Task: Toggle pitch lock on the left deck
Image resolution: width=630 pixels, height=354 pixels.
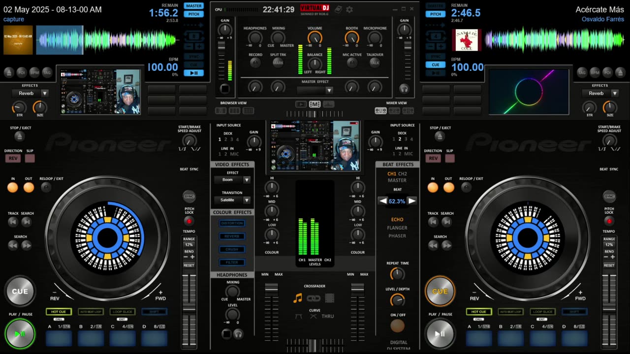Action: click(189, 221)
